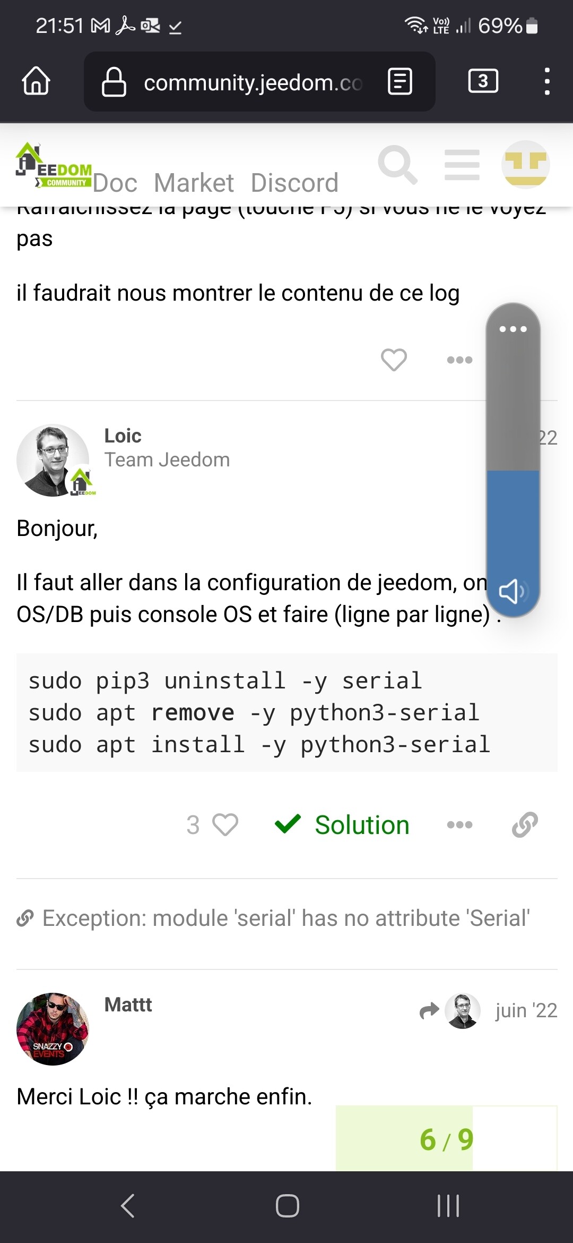Open reader mode from address bar
Screen dimensions: 573x1243
[x=400, y=81]
